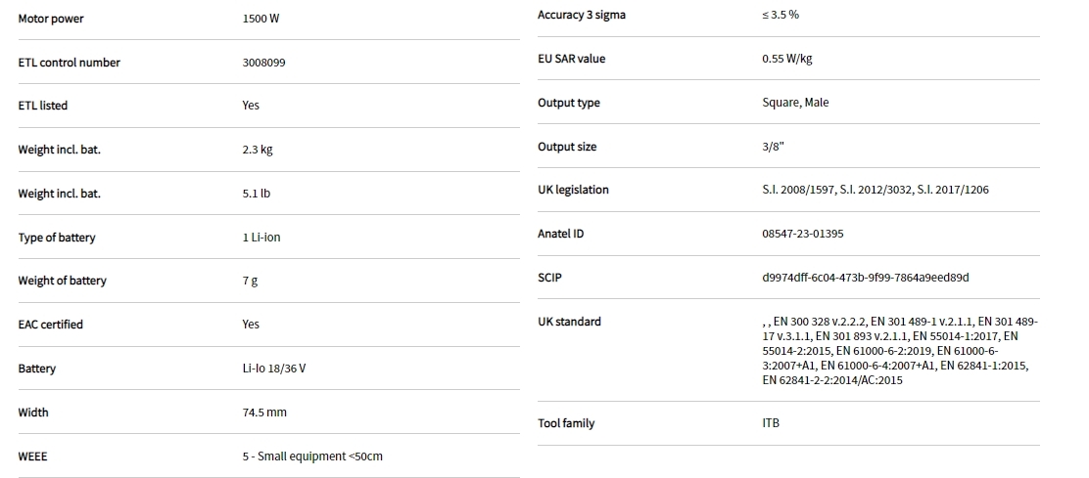
Task: Click the Output type value Square, Male
Action: coord(794,103)
